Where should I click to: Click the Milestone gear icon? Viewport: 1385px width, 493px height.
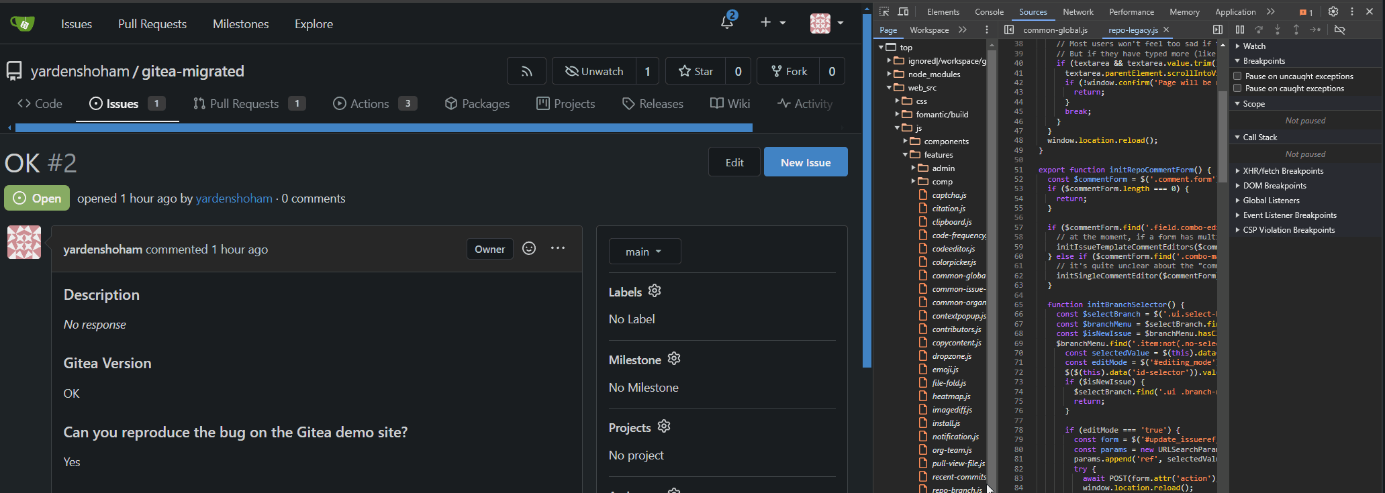point(674,359)
